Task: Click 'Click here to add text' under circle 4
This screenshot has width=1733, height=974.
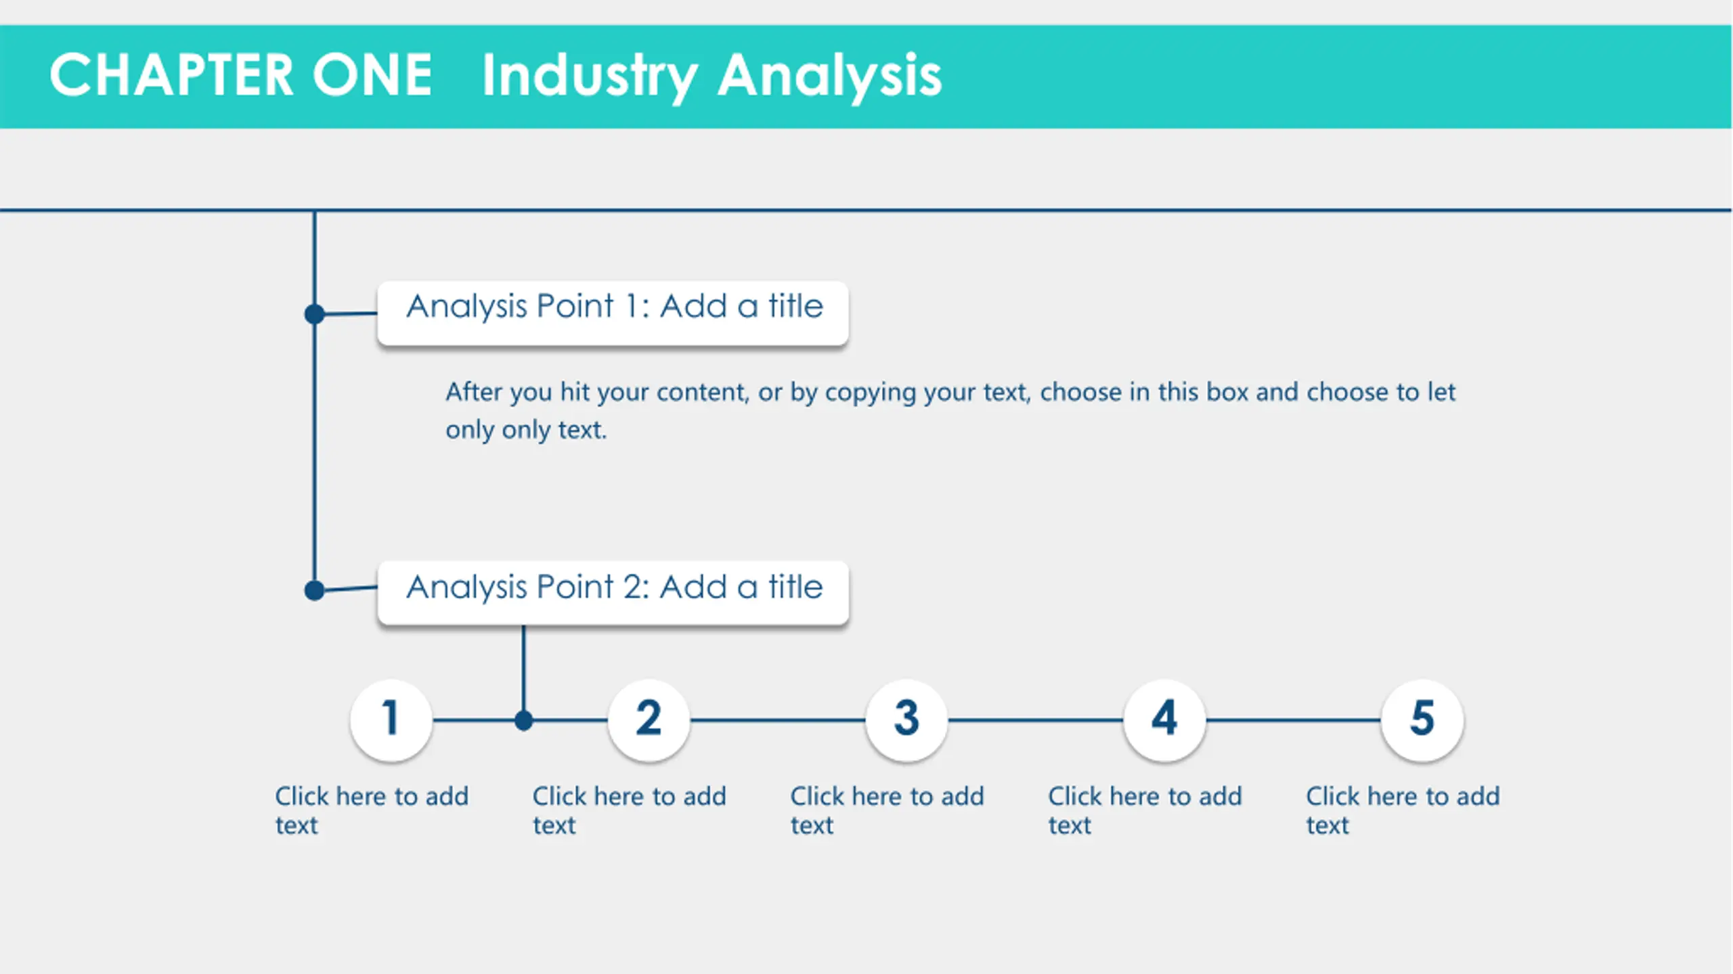Action: (x=1145, y=810)
